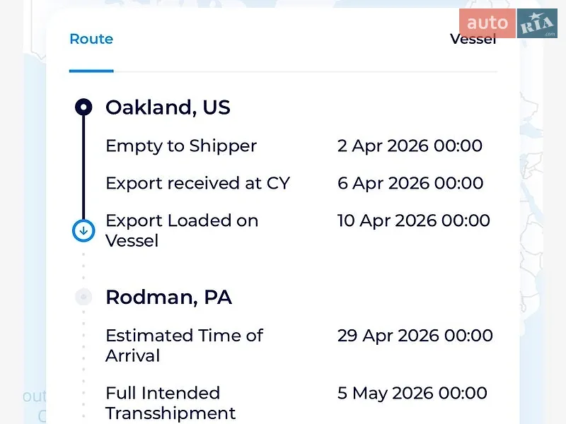Click the 10 Apr 2026 00:00 date
The width and height of the screenshot is (566, 424).
coord(414,220)
